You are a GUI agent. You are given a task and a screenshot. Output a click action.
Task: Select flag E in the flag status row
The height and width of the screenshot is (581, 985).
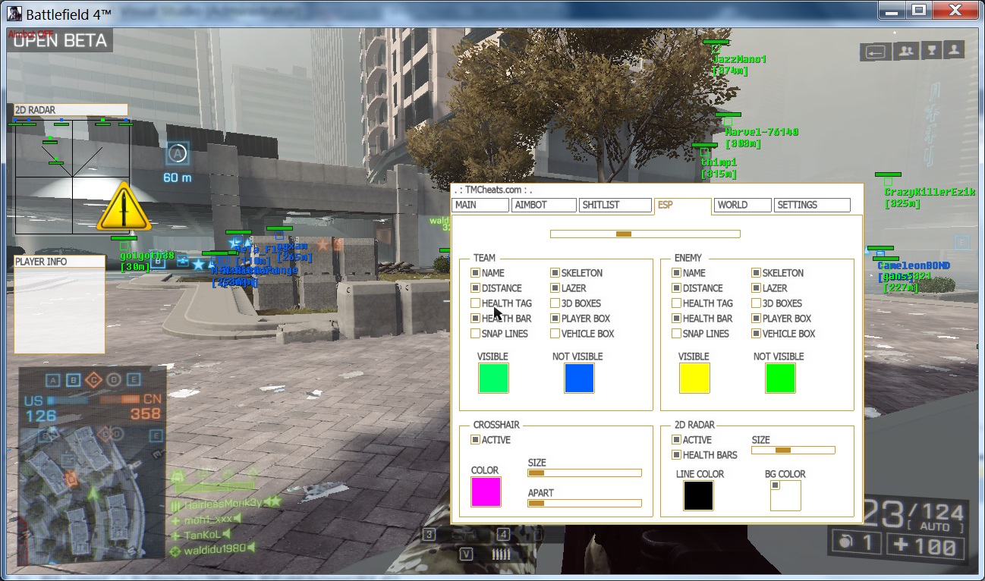134,380
